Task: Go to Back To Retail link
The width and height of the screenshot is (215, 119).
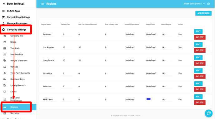Action: tap(16, 4)
